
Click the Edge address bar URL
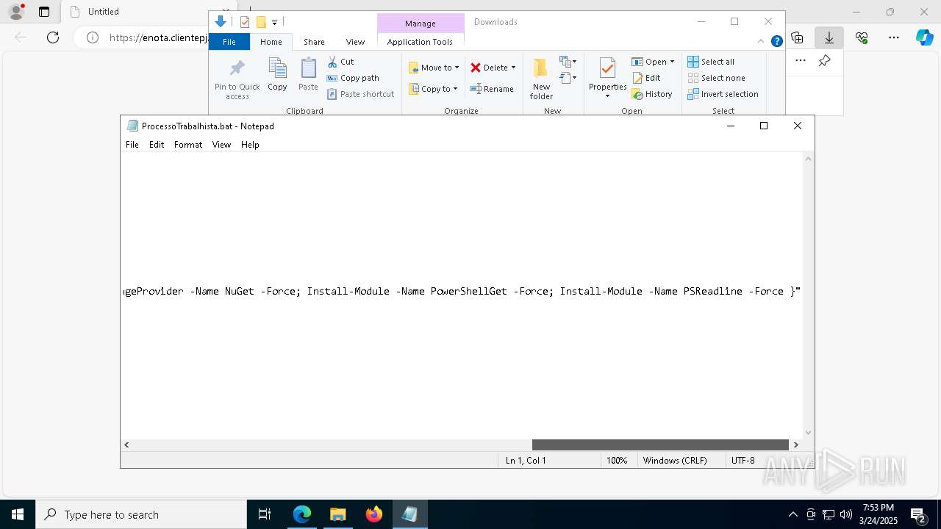(160, 37)
